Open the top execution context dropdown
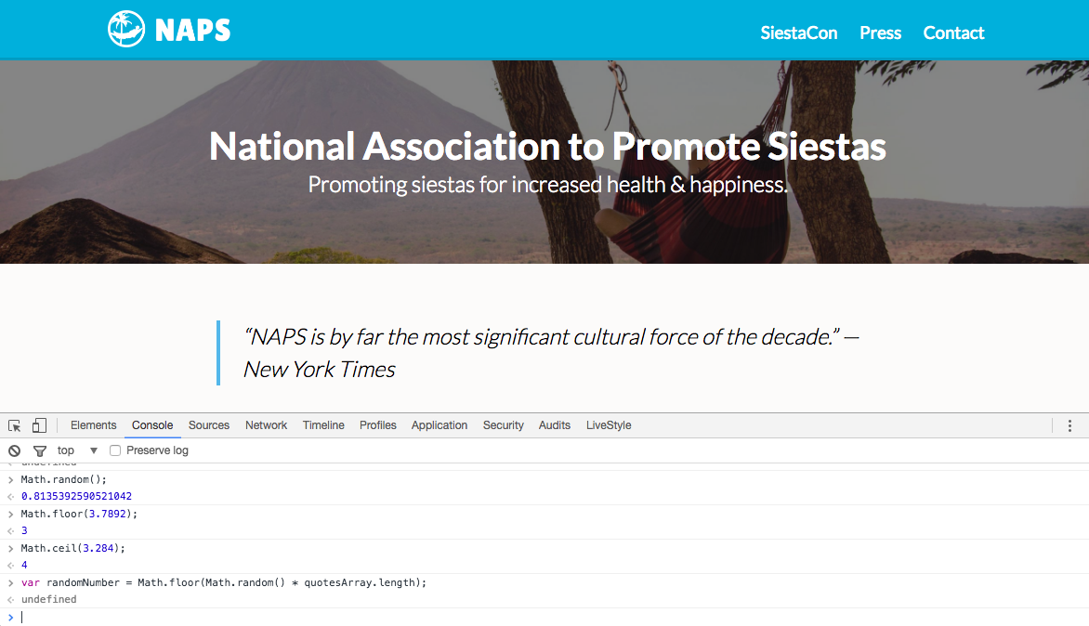 pos(78,450)
